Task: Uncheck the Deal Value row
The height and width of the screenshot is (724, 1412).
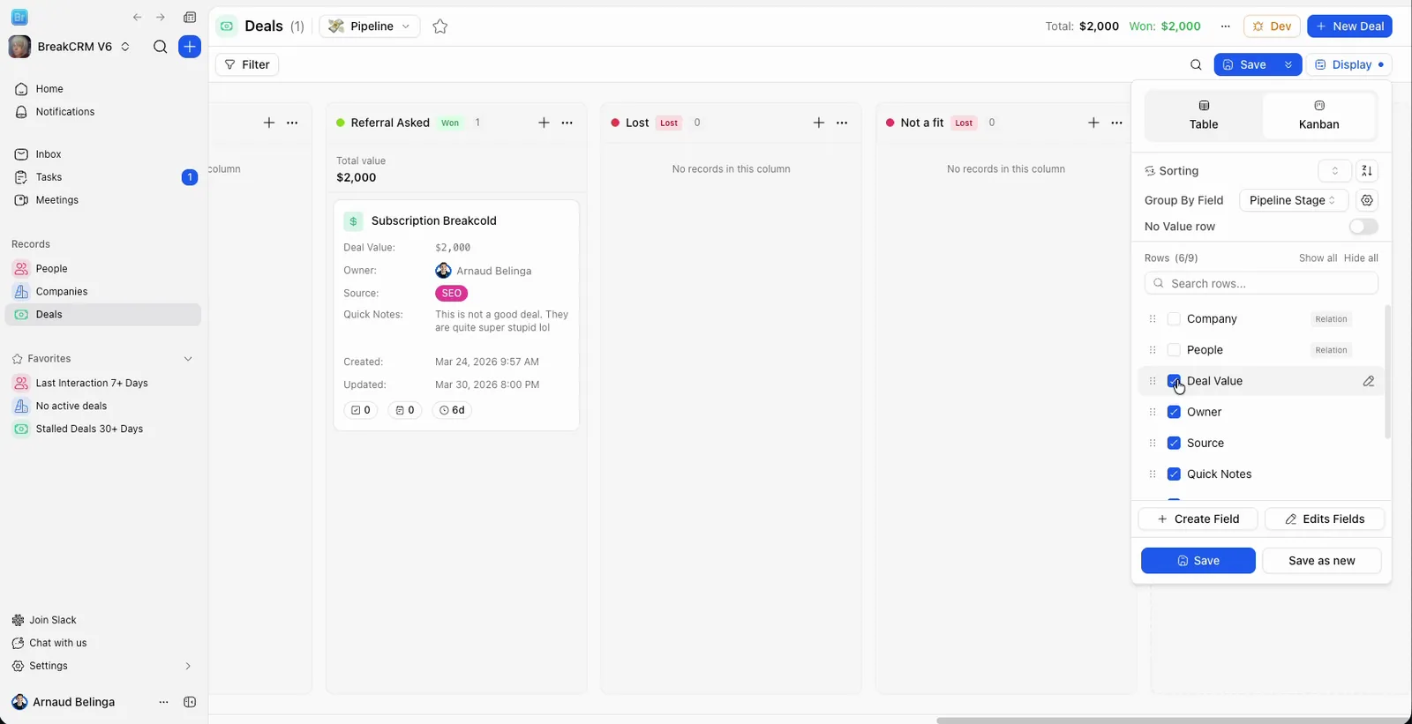Action: [1174, 381]
